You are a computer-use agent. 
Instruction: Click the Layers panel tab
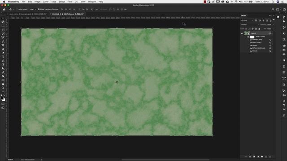244,16
